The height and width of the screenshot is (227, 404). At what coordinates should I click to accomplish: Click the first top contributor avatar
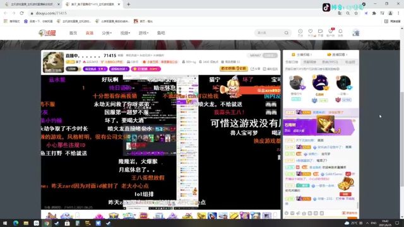[296, 83]
